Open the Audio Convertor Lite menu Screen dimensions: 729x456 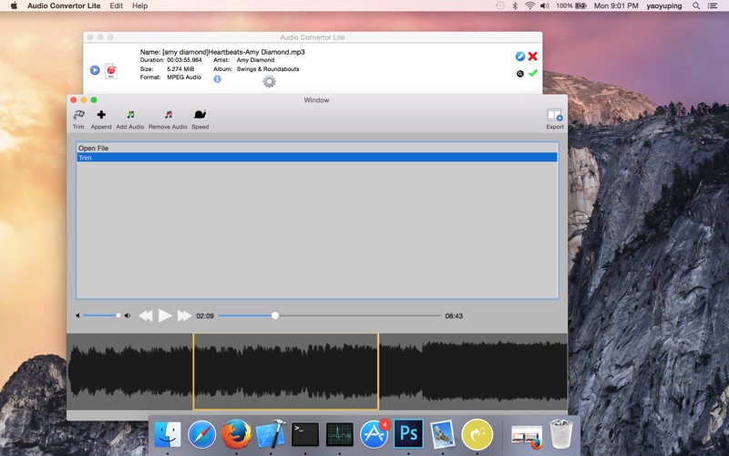[64, 5]
